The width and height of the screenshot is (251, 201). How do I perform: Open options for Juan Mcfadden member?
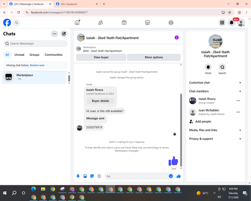click(238, 112)
